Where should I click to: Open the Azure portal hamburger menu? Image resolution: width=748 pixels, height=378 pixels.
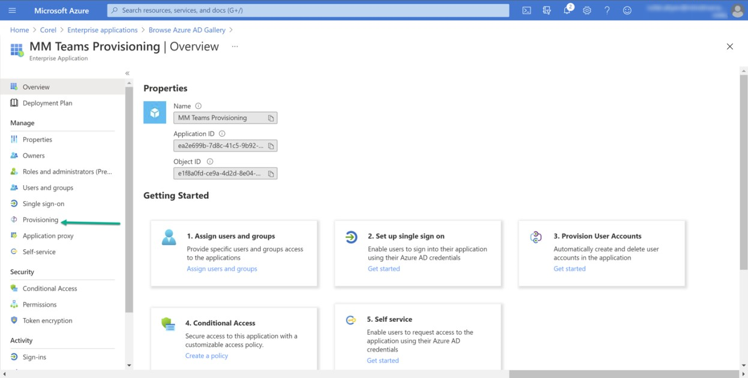13,10
